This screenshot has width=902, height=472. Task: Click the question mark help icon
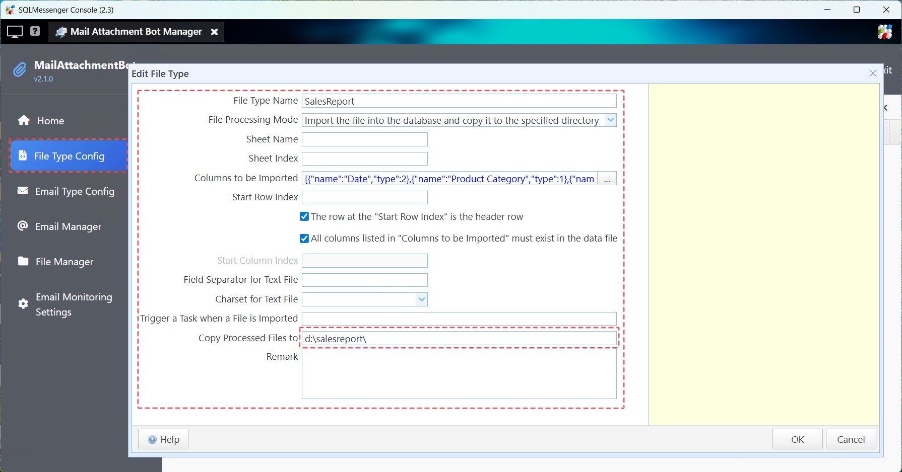point(35,31)
